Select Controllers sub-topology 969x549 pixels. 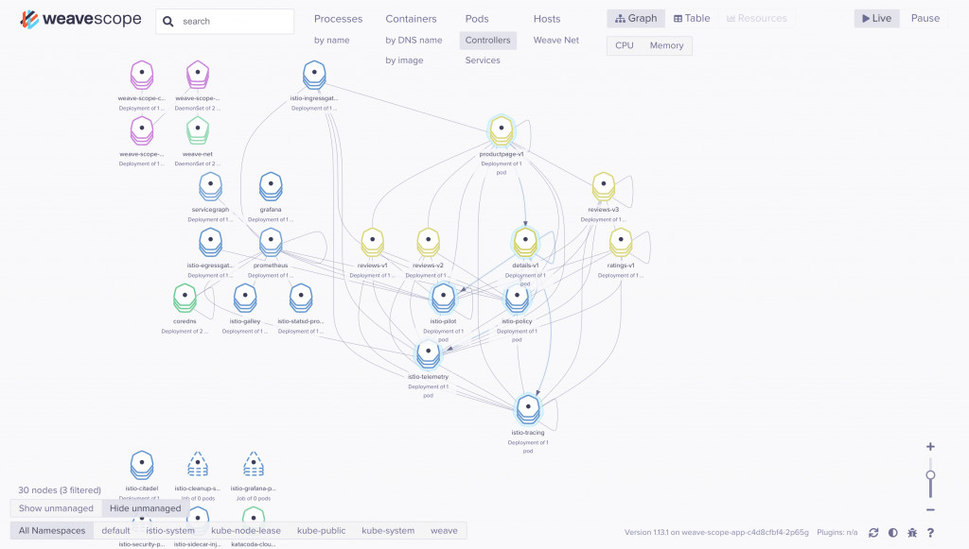487,40
